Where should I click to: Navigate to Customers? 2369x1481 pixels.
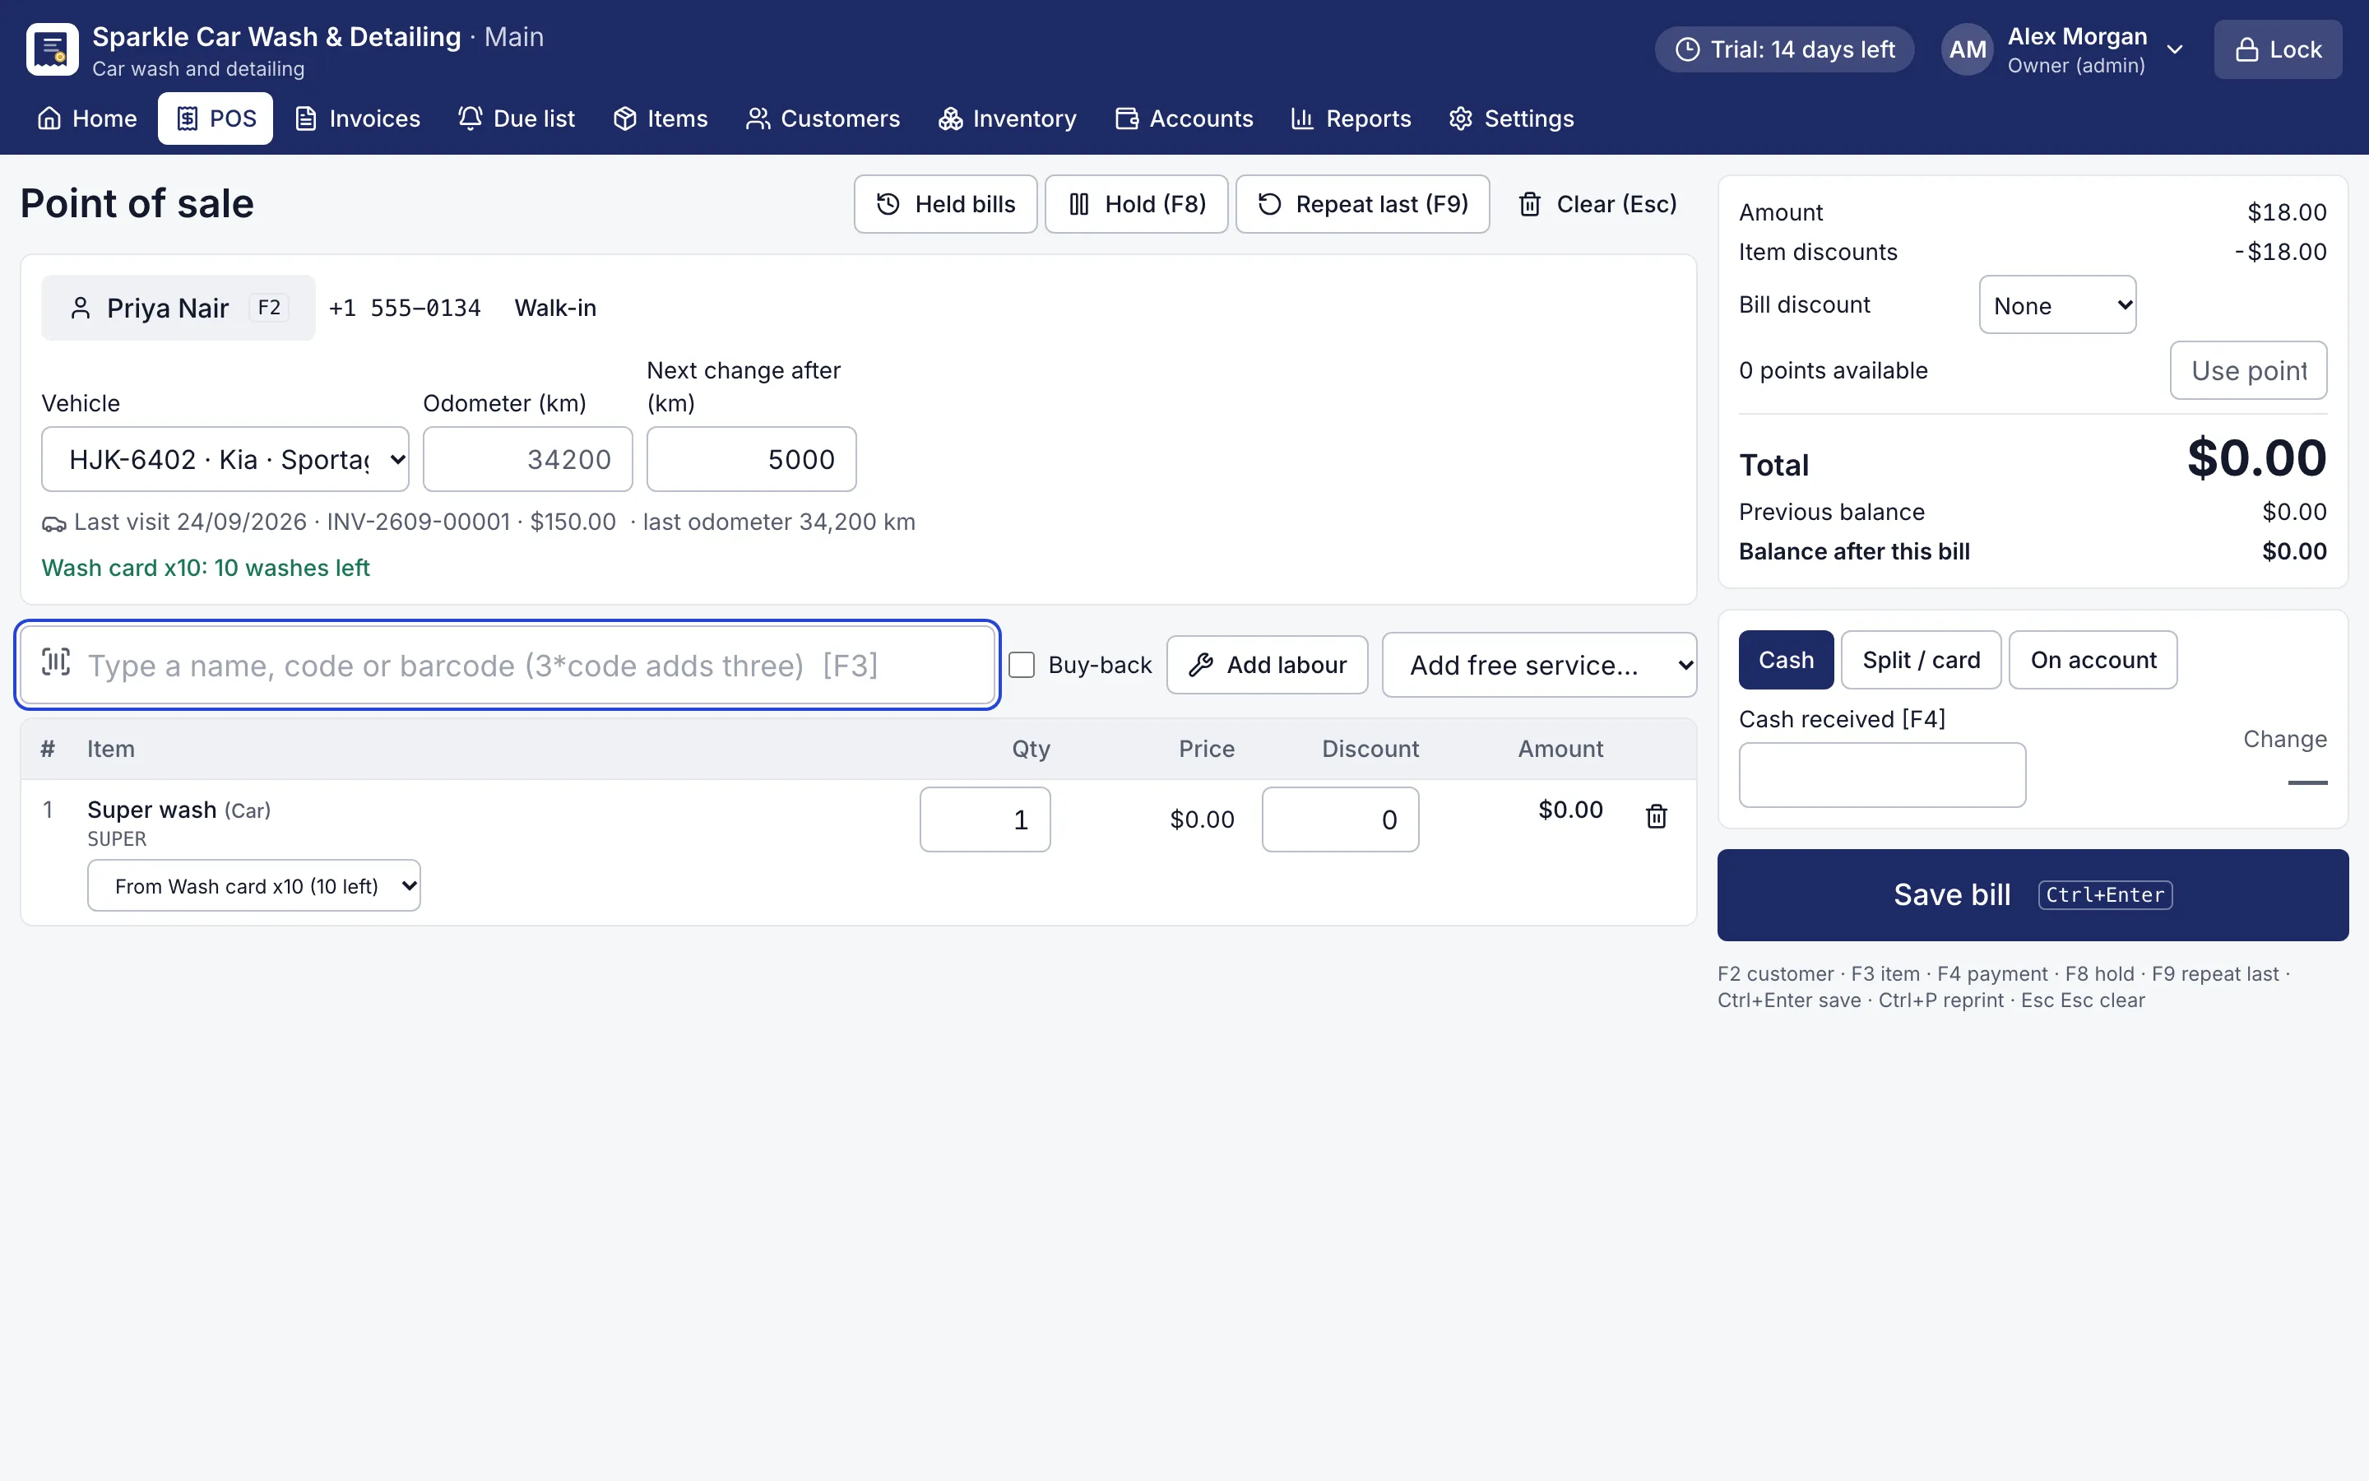pyautogui.click(x=823, y=118)
